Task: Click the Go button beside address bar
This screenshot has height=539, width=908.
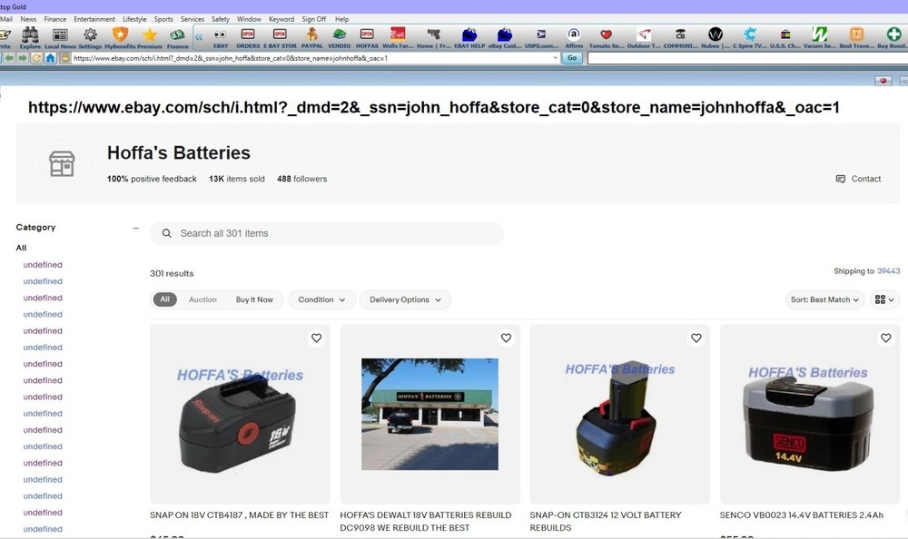Action: [572, 58]
